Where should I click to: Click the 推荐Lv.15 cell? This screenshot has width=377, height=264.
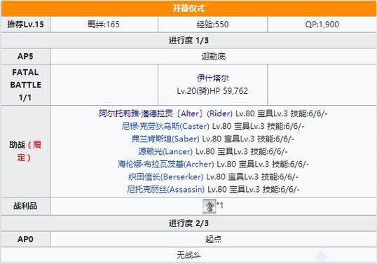(25, 25)
